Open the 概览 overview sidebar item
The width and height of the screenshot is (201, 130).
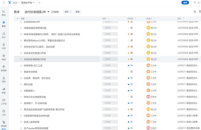pyautogui.click(x=4, y=13)
